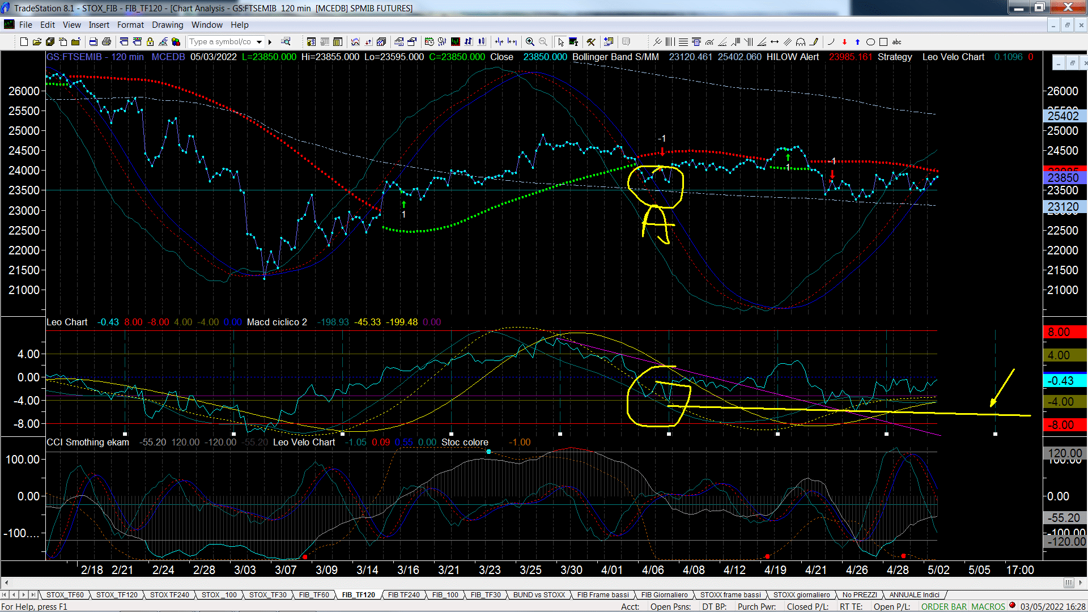Click the colored cubes icon
Image resolution: width=1088 pixels, height=612 pixels.
176,42
